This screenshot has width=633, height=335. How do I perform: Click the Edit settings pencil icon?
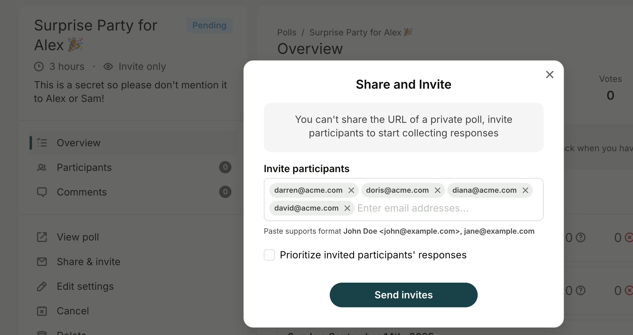42,286
